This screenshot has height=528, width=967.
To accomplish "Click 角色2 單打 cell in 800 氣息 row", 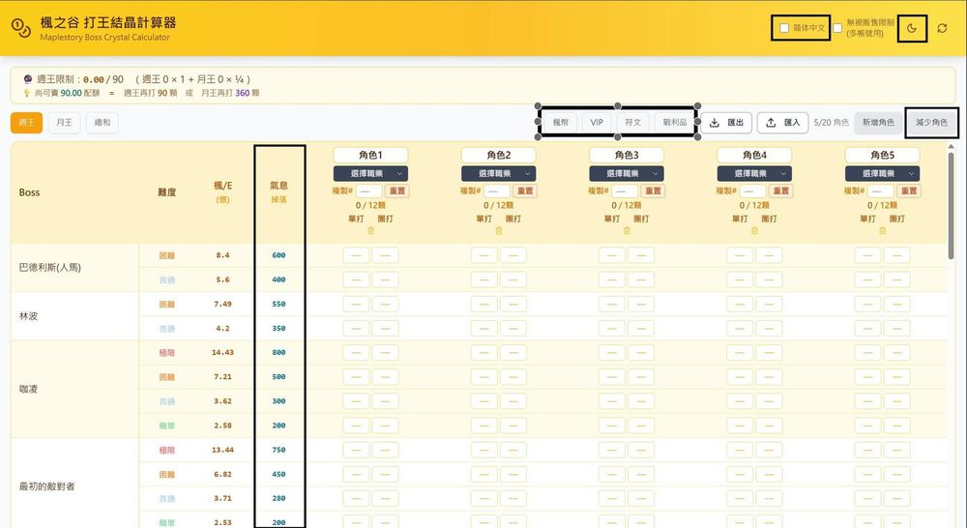I will (484, 353).
